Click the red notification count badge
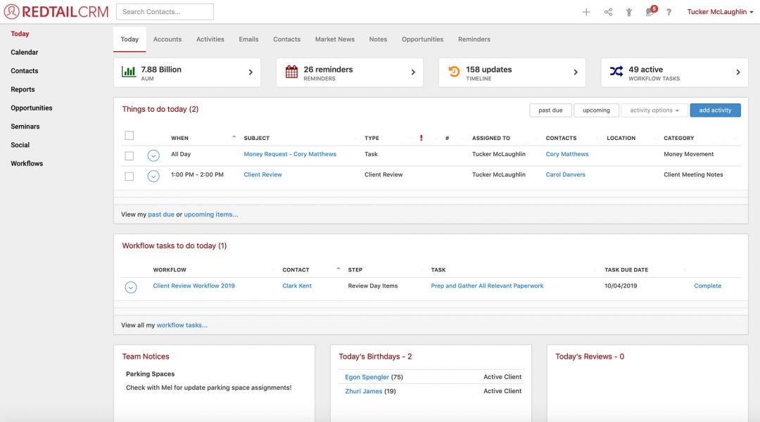The width and height of the screenshot is (760, 422). [653, 6]
